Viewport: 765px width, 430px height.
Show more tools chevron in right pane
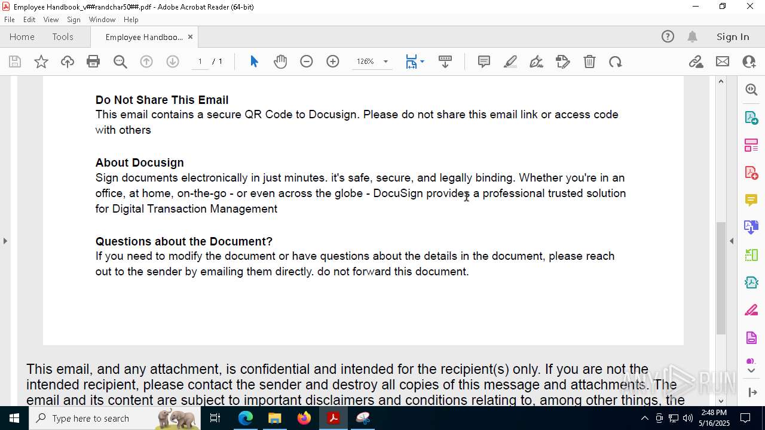pyautogui.click(x=751, y=371)
